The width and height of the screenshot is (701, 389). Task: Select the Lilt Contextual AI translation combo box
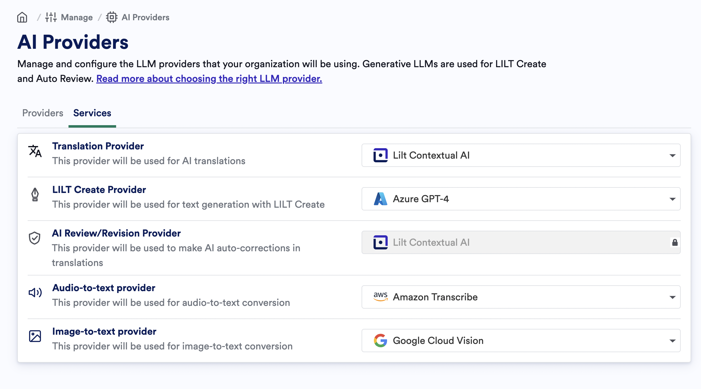[x=521, y=155]
